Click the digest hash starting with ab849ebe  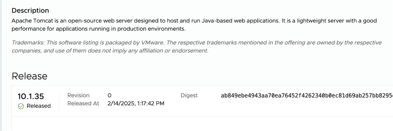coord(307,96)
